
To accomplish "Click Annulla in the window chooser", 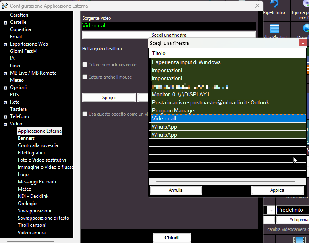I will click(176, 190).
